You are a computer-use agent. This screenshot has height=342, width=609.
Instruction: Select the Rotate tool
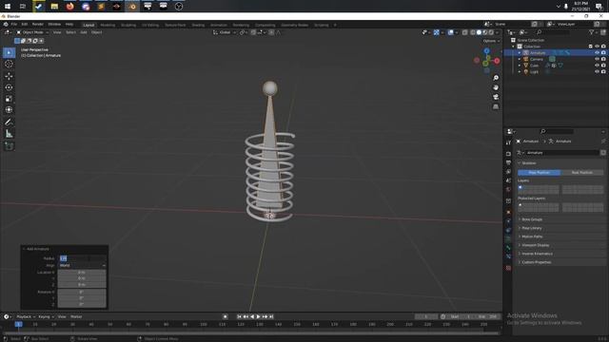pos(9,87)
